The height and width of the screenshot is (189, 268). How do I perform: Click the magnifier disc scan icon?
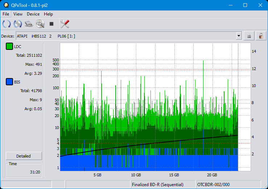tap(40, 23)
